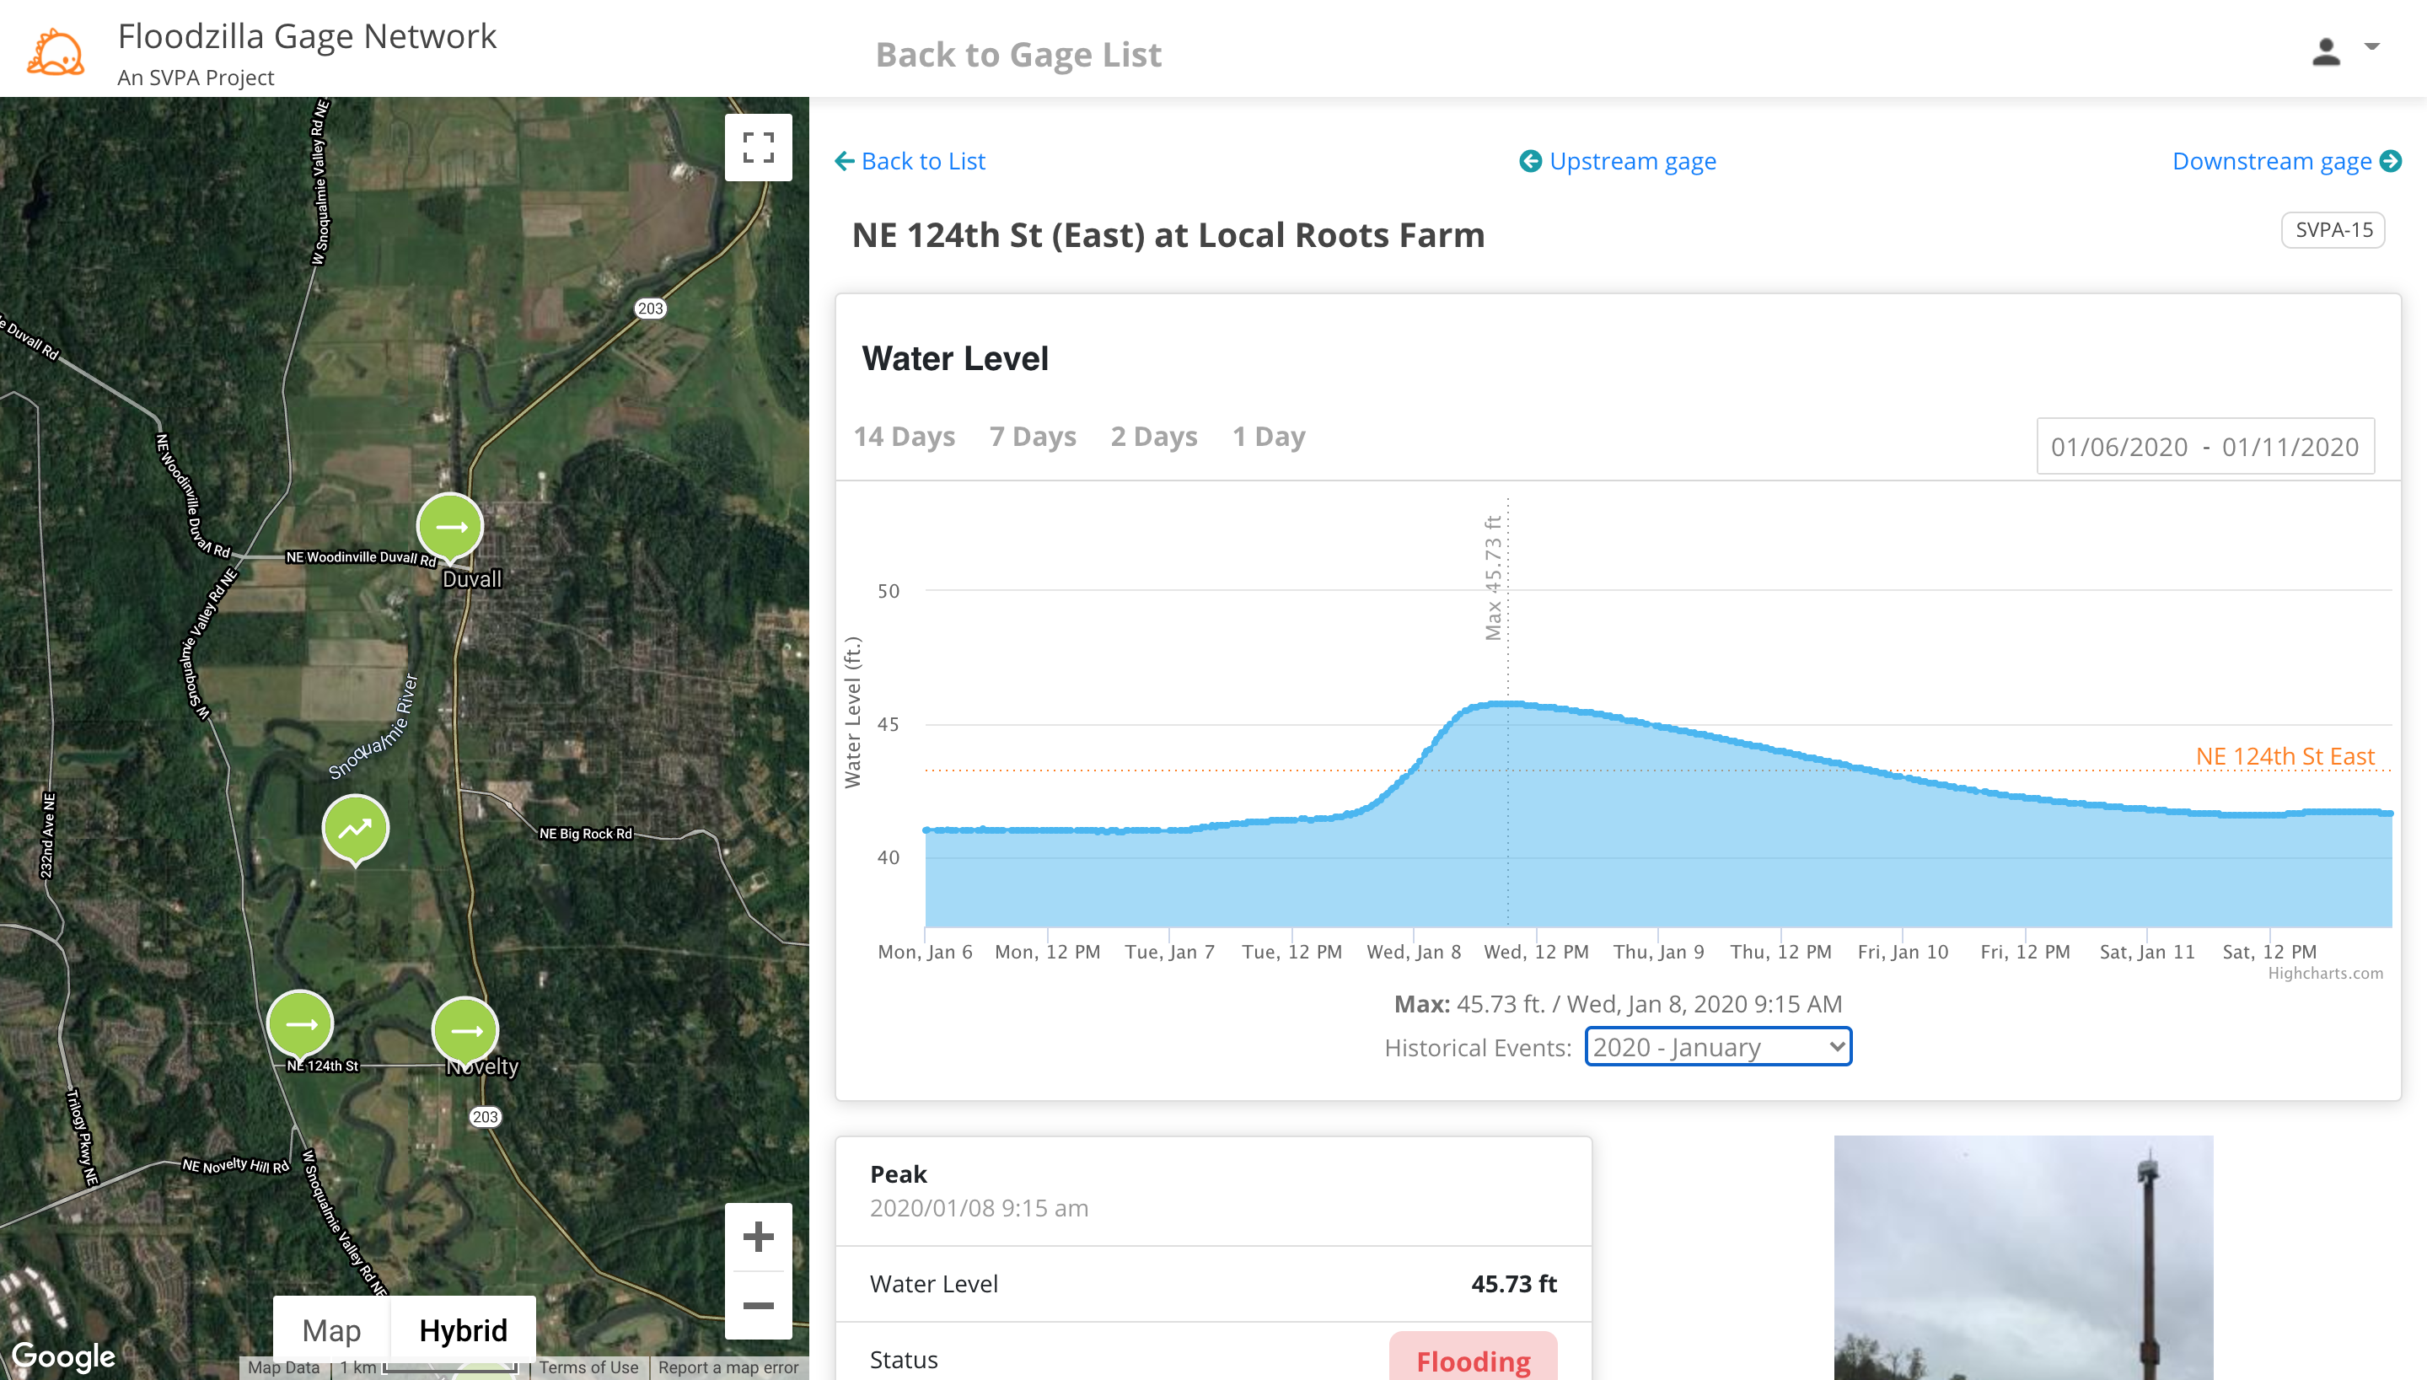Screen dimensions: 2427x1380
Task: Choose the 1 Day range tab
Action: (1268, 436)
